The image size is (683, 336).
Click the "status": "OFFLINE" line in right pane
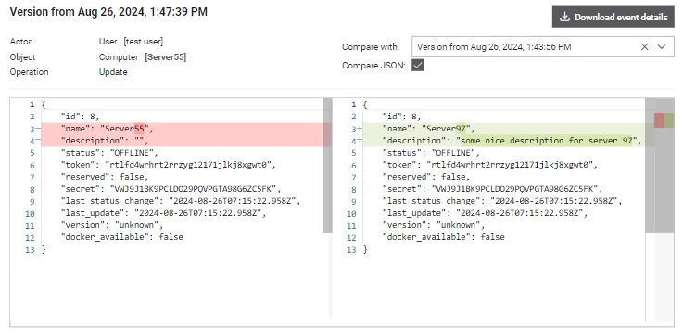(431, 153)
